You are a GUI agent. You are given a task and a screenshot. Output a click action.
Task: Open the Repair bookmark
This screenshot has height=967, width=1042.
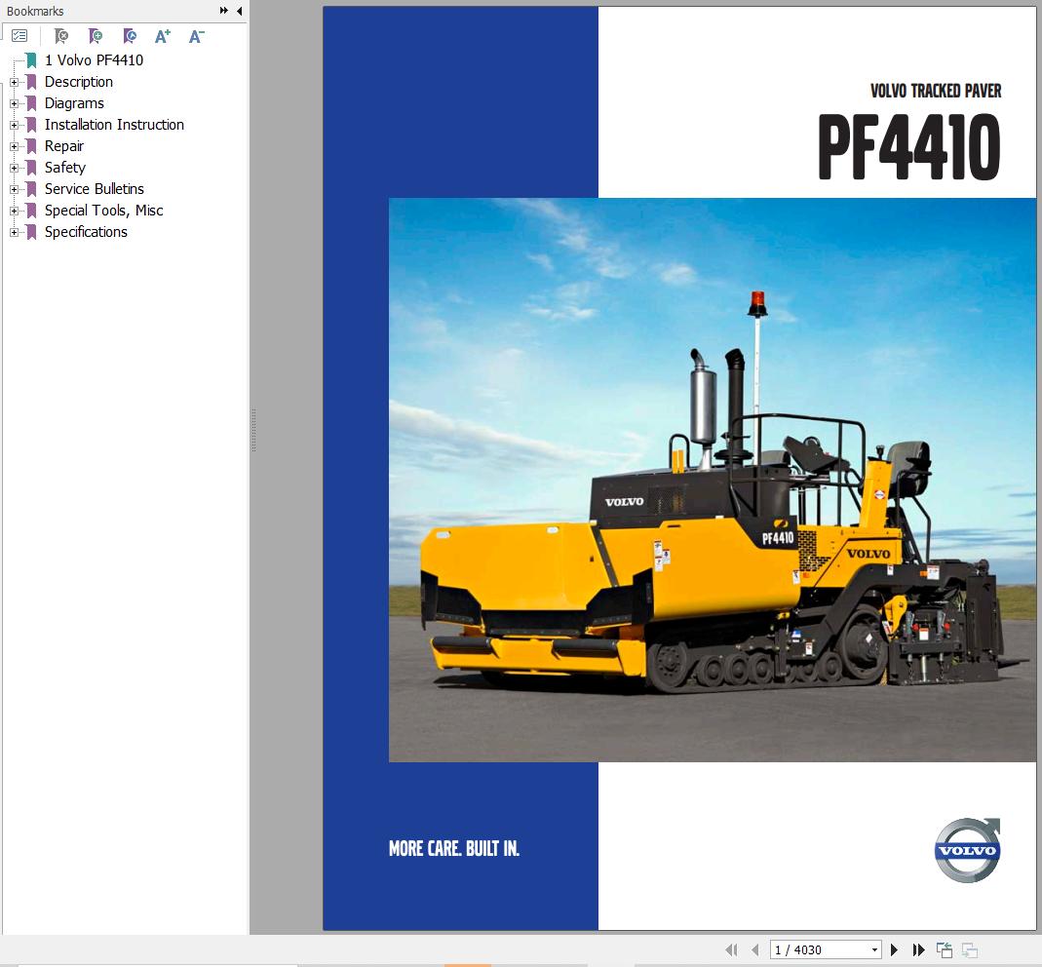coord(63,145)
